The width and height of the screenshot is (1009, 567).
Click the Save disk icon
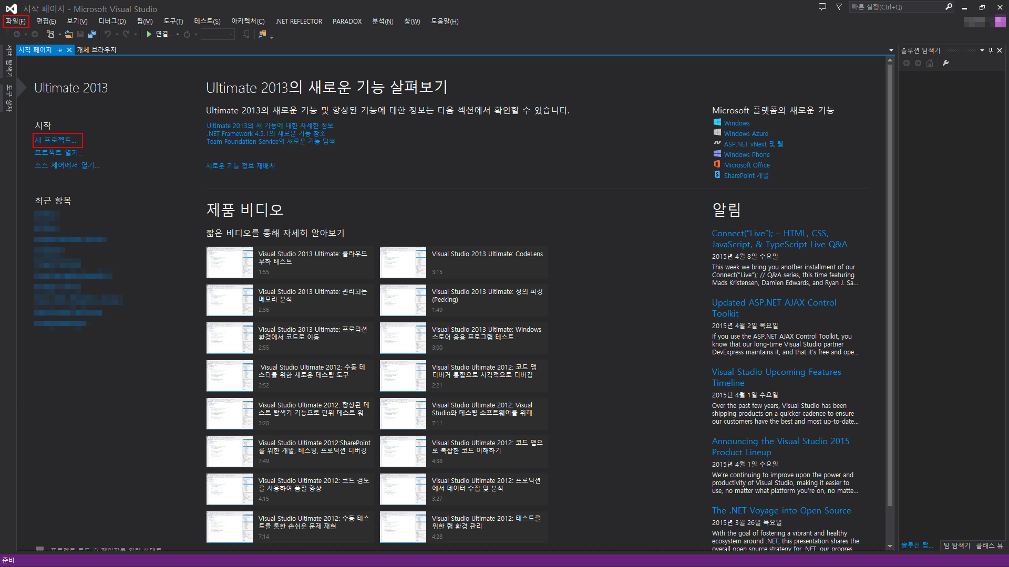(x=80, y=34)
